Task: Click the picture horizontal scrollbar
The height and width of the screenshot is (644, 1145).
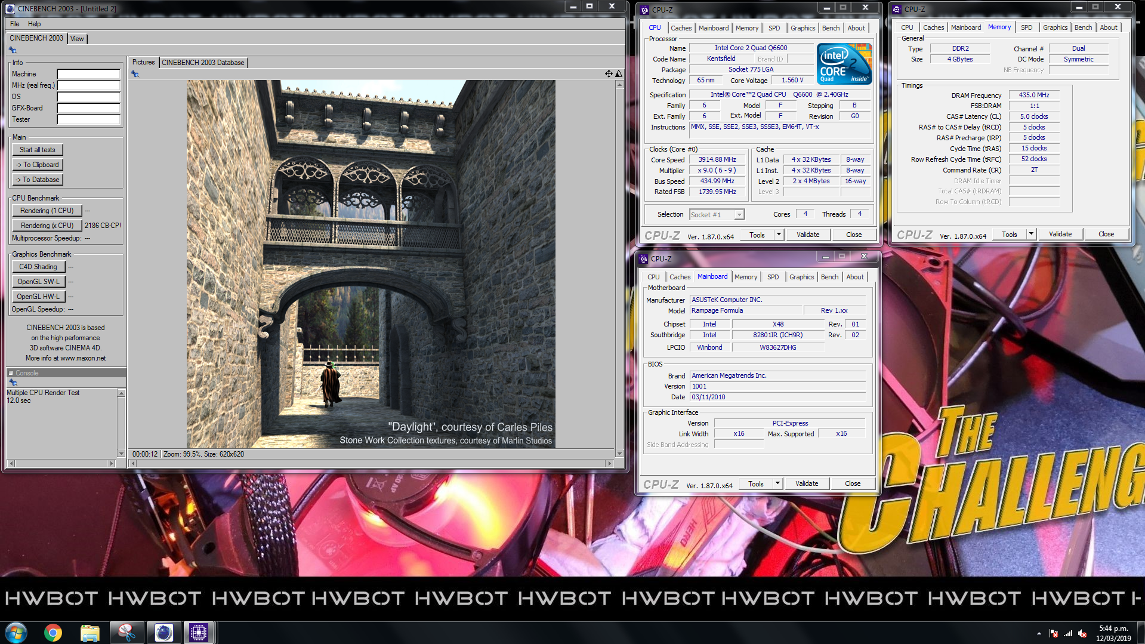Action: [x=372, y=463]
